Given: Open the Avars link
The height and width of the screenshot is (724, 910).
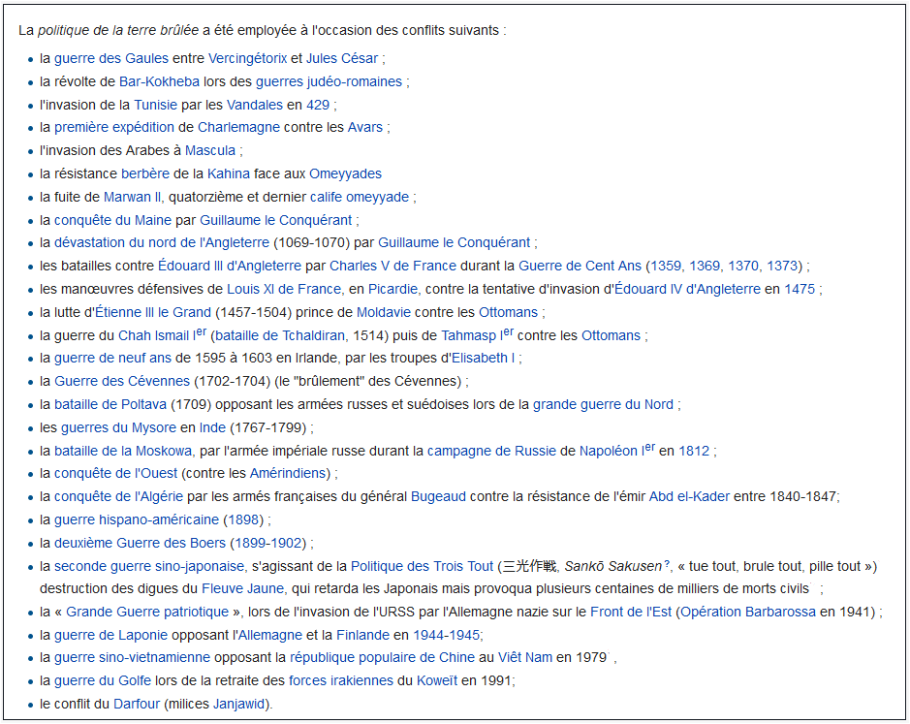Looking at the screenshot, I should 365,128.
